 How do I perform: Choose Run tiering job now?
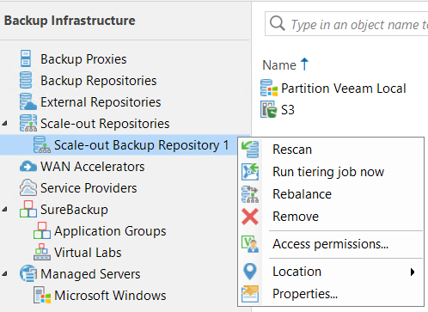click(x=331, y=172)
